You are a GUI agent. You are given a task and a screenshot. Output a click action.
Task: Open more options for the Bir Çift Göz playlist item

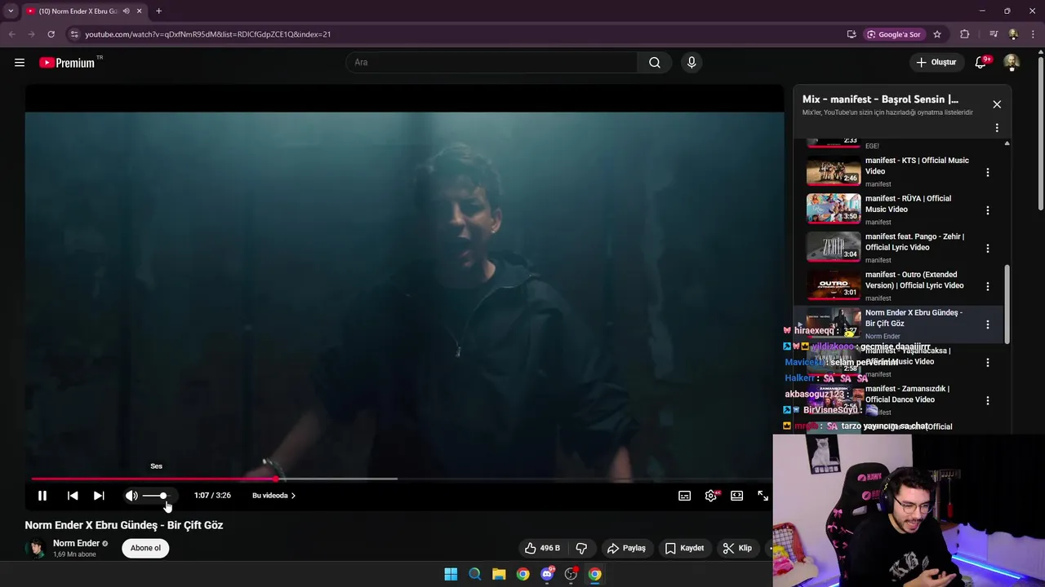click(x=988, y=324)
